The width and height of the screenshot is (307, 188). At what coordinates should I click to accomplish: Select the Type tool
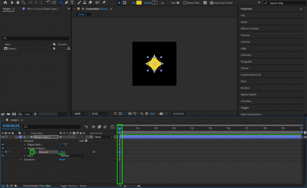[x=72, y=3]
